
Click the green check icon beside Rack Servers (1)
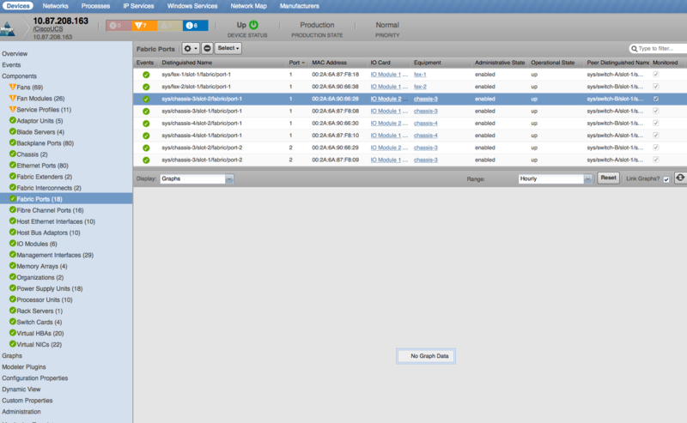click(x=13, y=310)
